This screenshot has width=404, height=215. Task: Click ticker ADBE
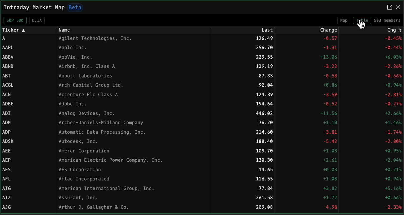tap(8, 104)
